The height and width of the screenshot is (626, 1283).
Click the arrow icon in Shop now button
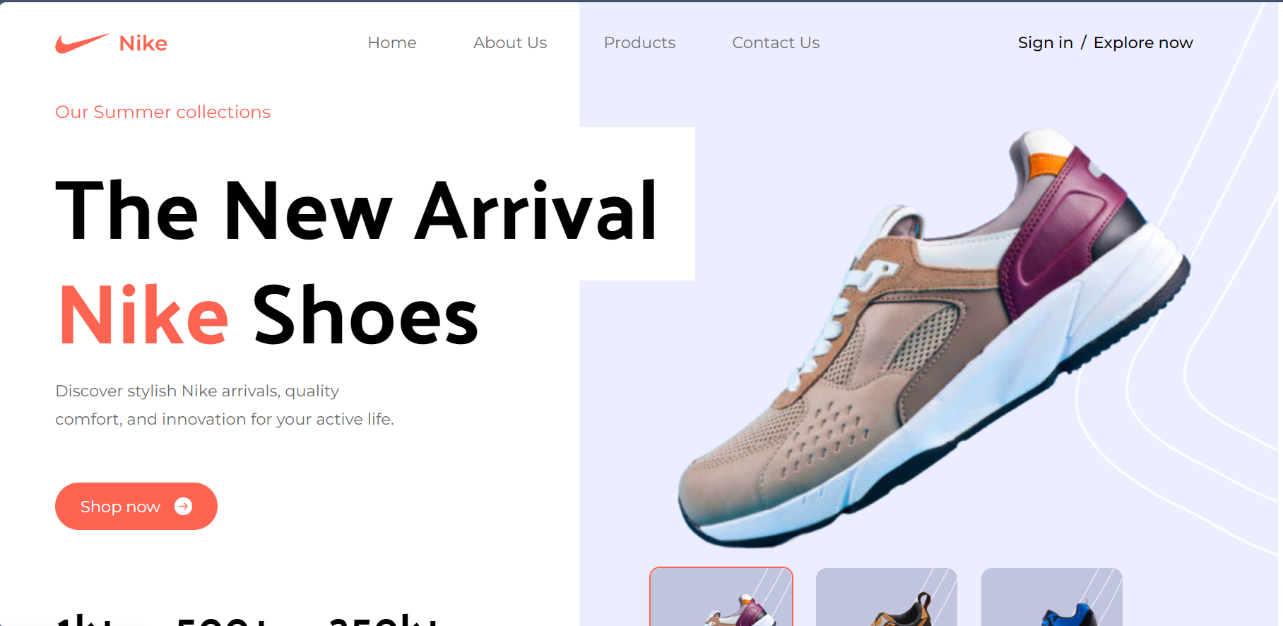(184, 506)
